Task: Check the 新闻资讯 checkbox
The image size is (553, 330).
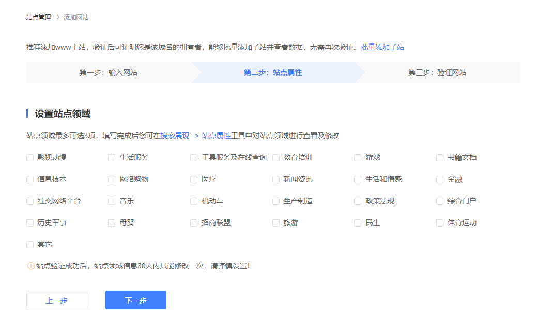Action: [x=276, y=179]
